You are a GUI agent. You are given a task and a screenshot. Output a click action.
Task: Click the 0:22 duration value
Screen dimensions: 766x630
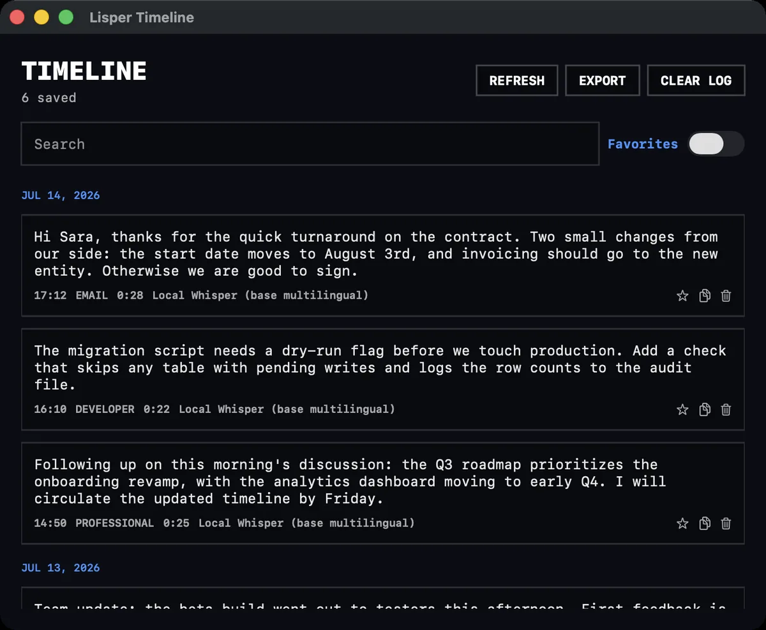pyautogui.click(x=156, y=409)
